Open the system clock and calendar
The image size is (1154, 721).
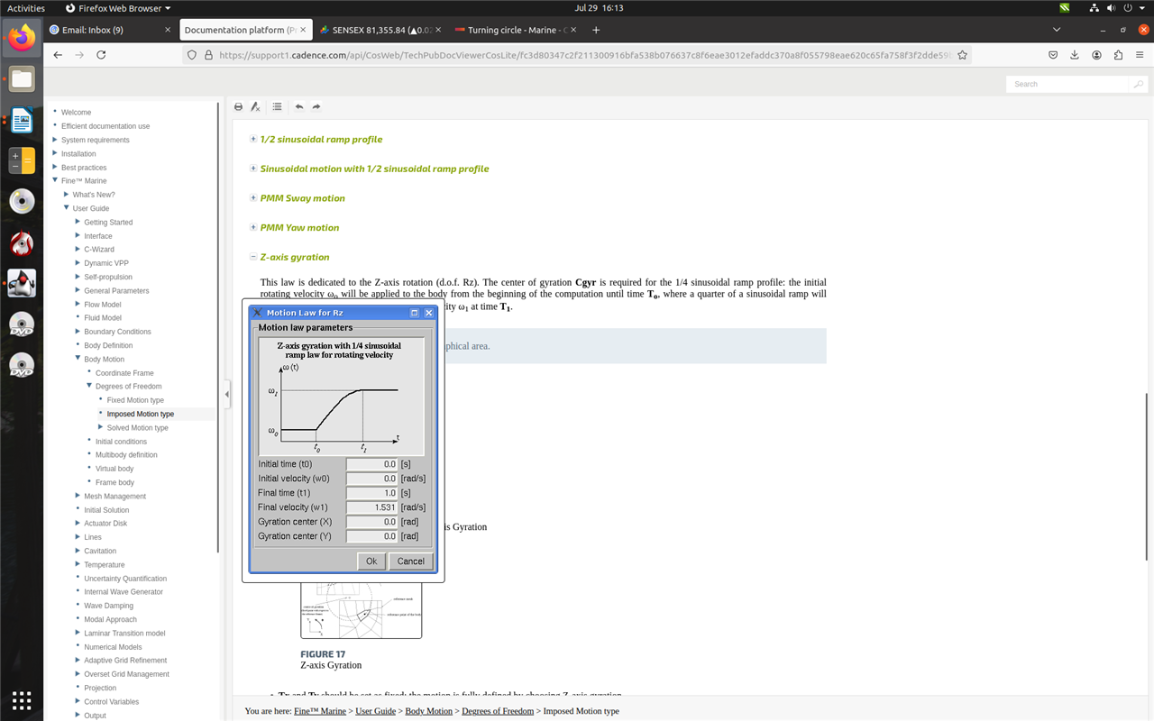(599, 8)
